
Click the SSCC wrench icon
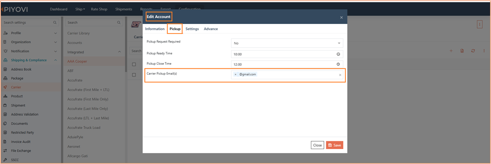5,160
